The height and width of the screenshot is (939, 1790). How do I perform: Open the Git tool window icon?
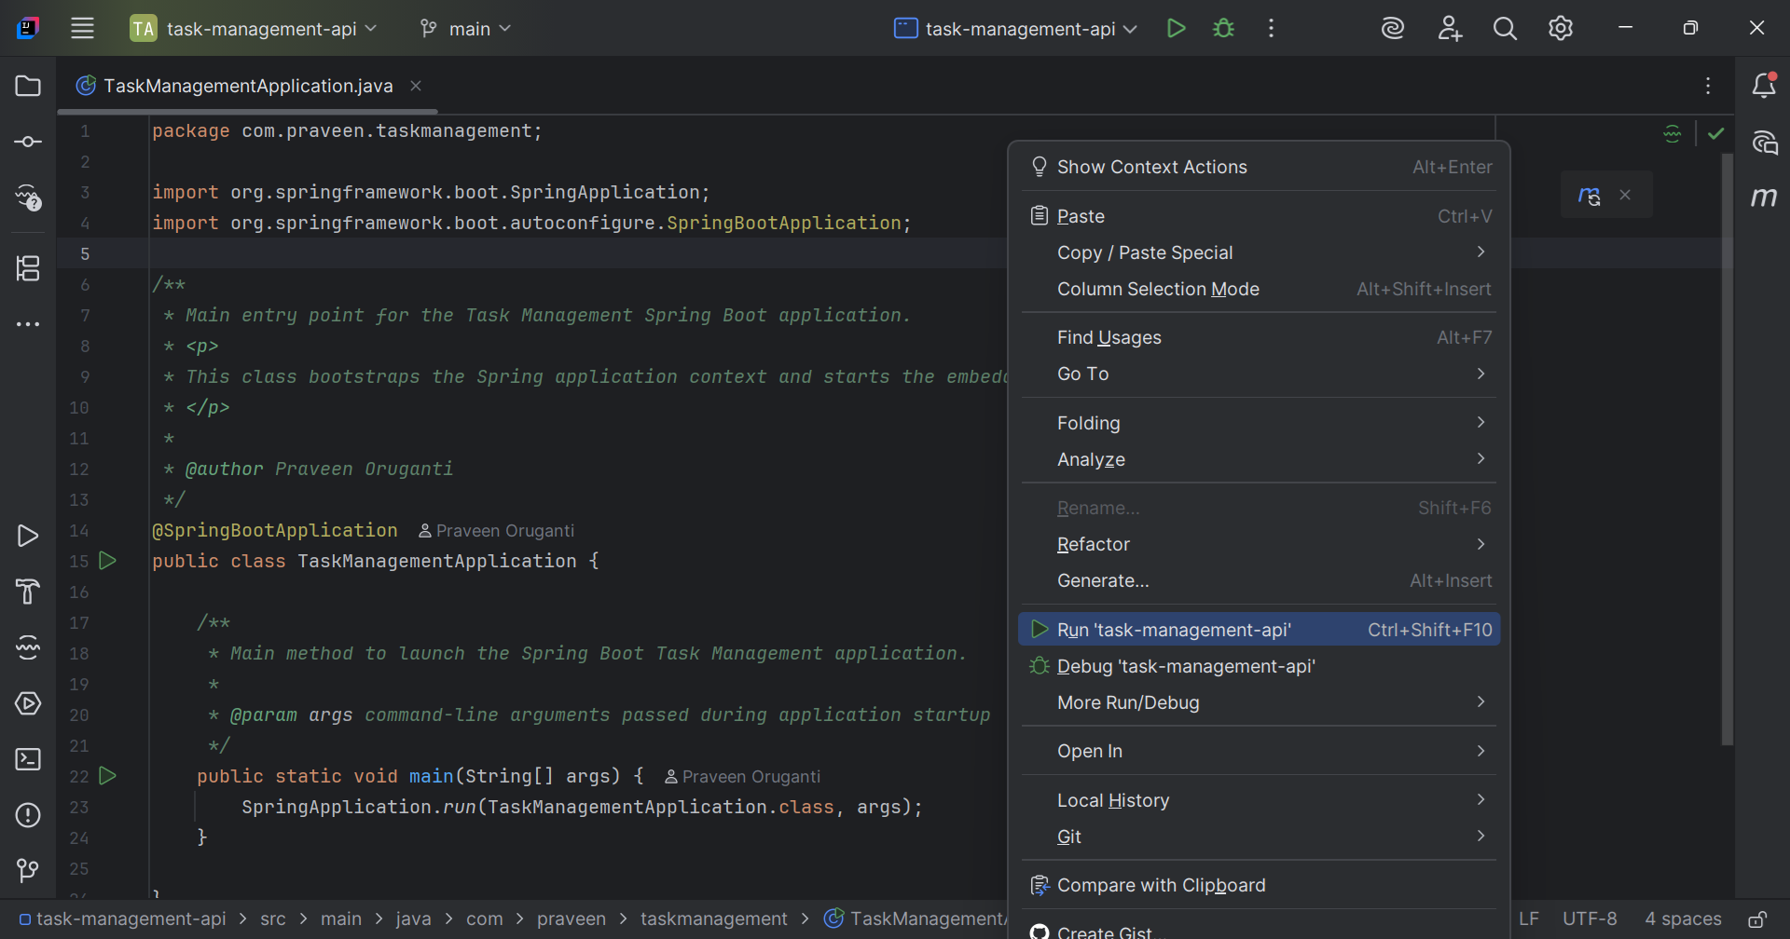coord(28,871)
